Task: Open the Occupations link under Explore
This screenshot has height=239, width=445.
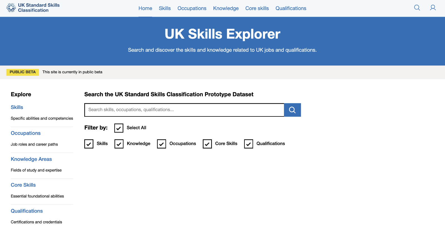Action: click(x=26, y=133)
